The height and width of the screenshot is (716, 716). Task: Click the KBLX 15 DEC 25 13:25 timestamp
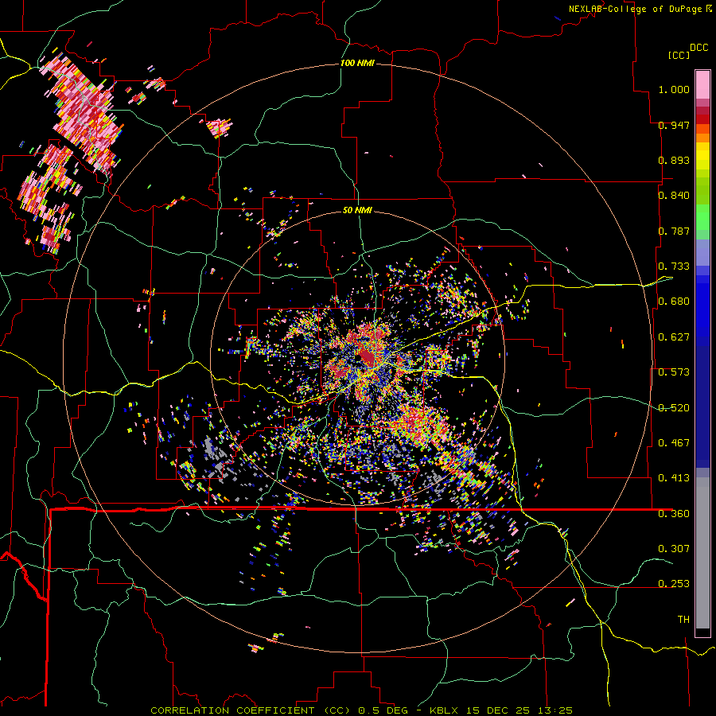(501, 710)
